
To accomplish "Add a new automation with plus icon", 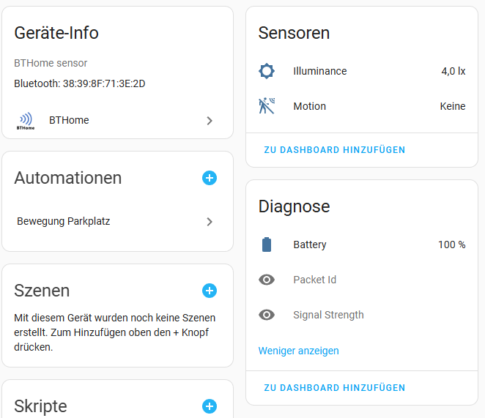I will (x=210, y=178).
